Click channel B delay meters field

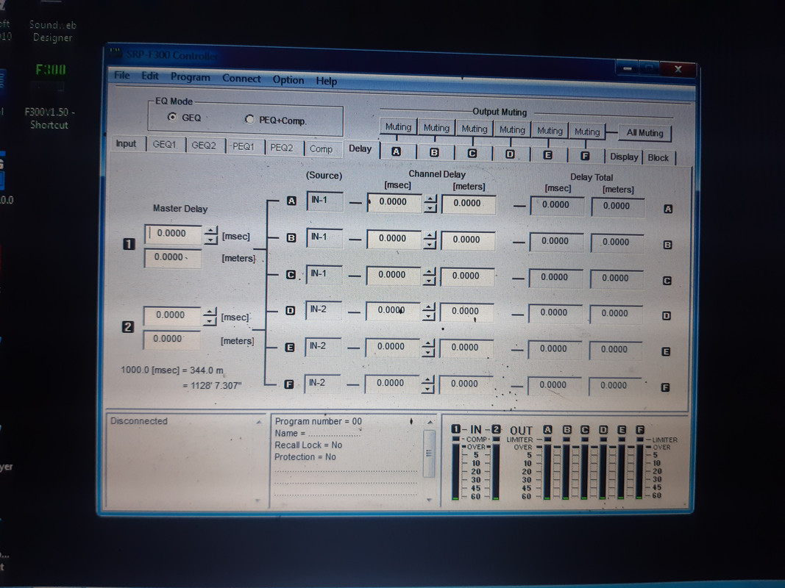[x=468, y=240]
